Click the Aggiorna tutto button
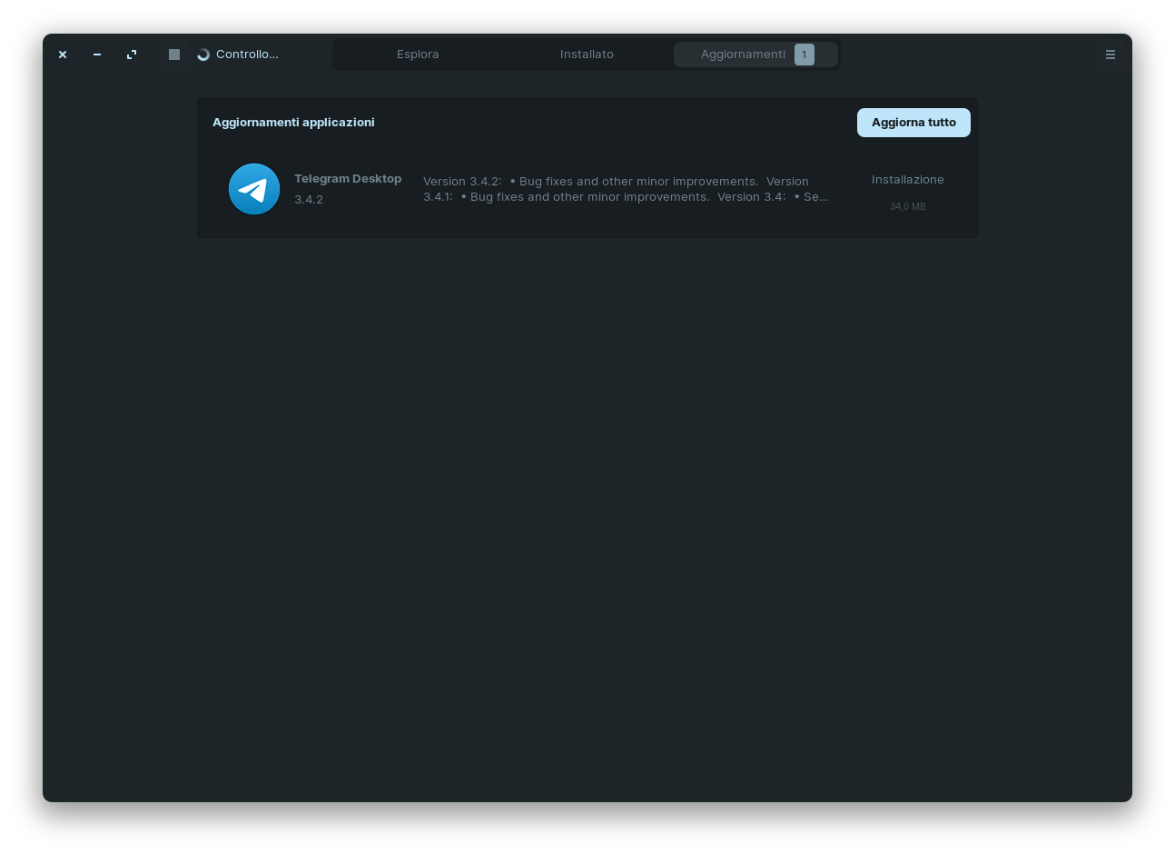 pyautogui.click(x=913, y=123)
